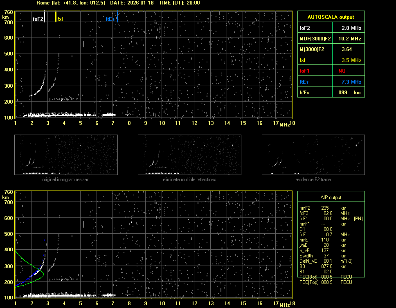This screenshot has height=308, width=396.
Task: Click the red foF1 NO value
Action: tap(342, 71)
